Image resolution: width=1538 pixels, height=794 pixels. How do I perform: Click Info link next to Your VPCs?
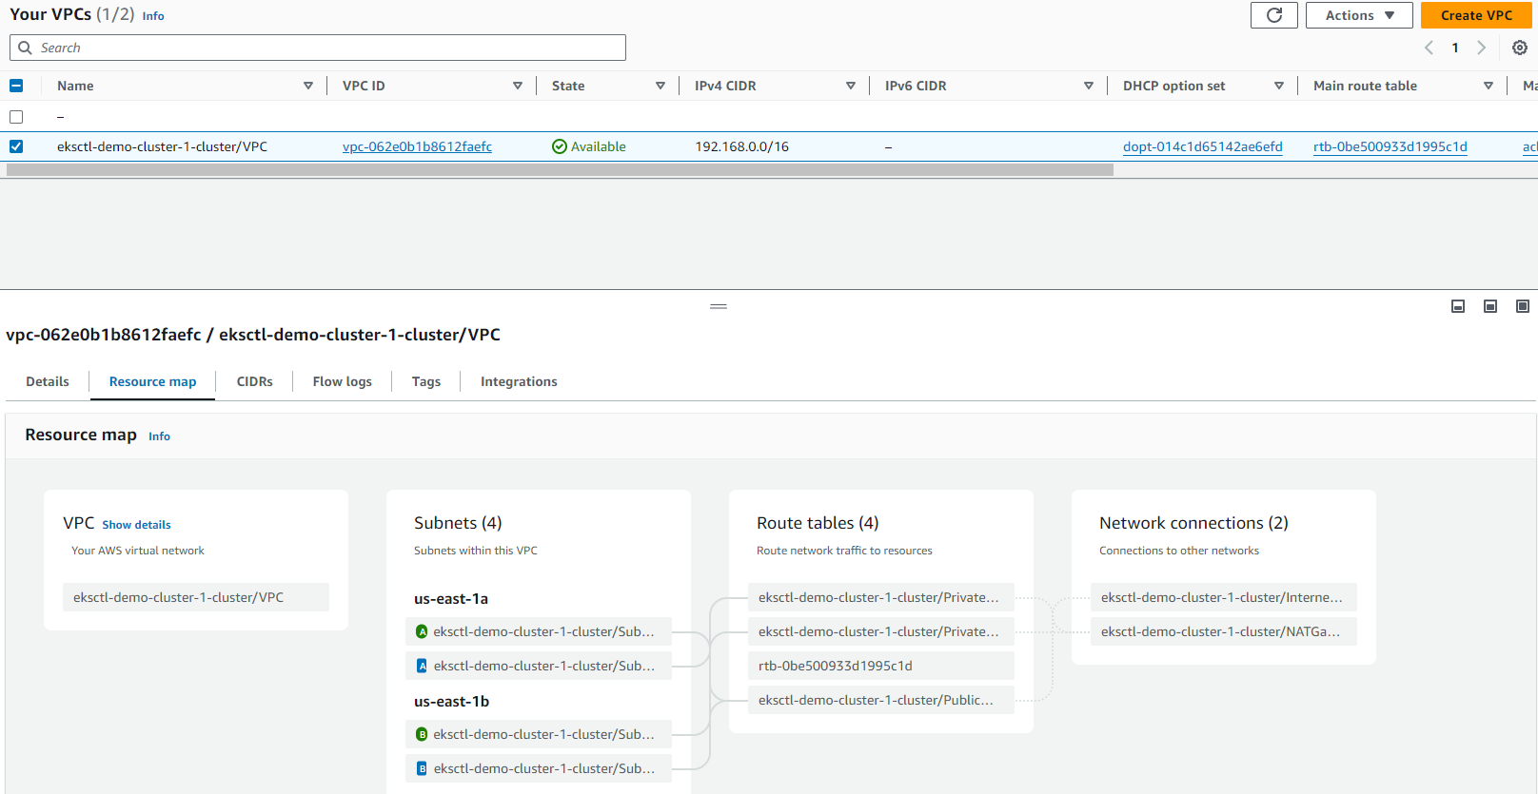(153, 16)
